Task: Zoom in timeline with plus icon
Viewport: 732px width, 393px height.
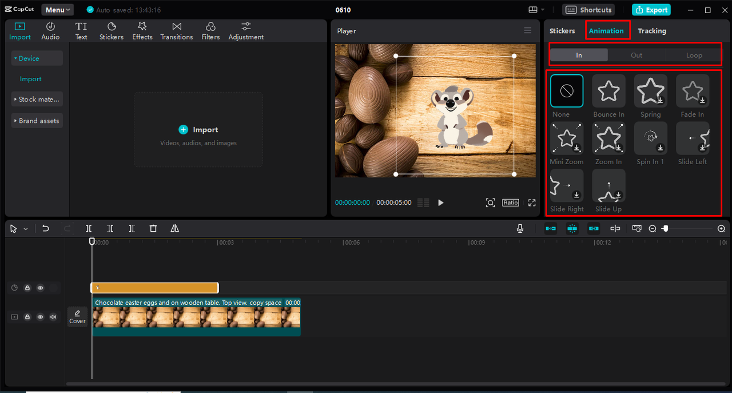Action: tap(721, 228)
